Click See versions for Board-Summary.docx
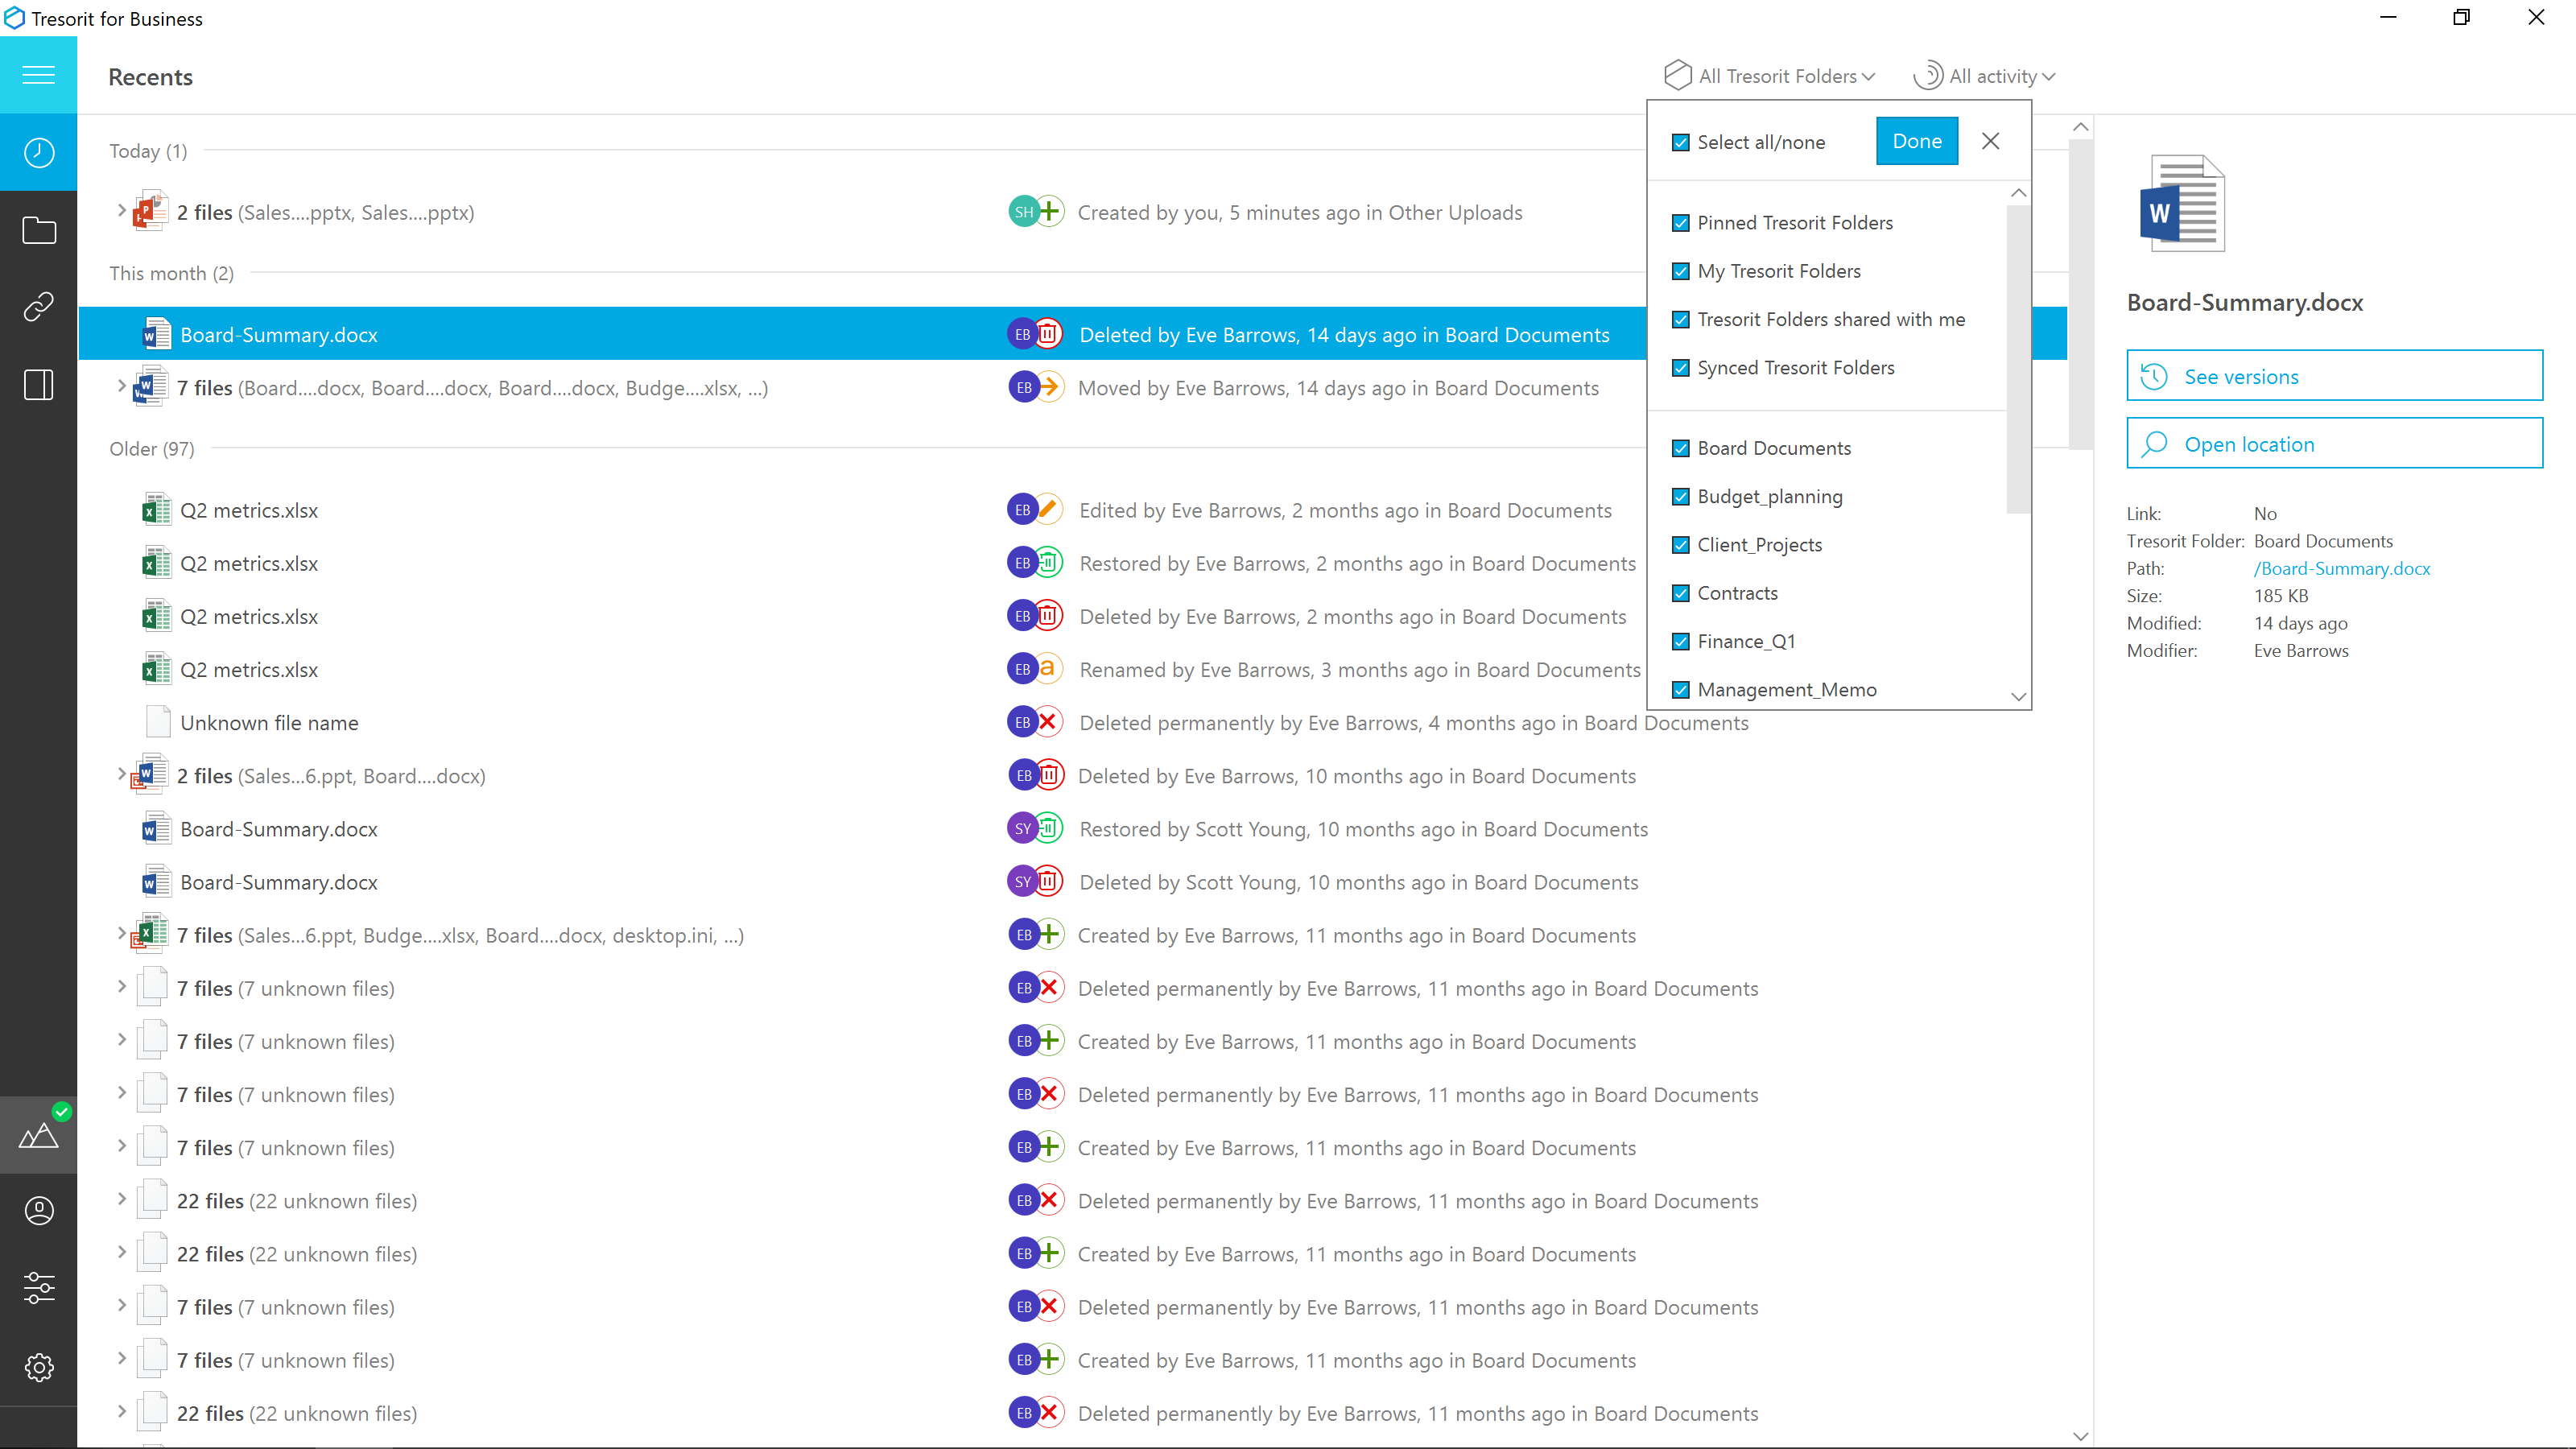The width and height of the screenshot is (2576, 1449). [x=2334, y=375]
